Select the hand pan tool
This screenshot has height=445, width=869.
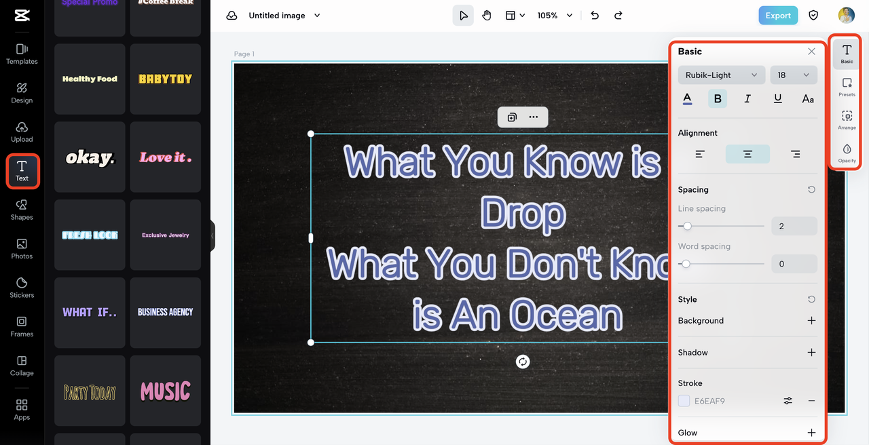pyautogui.click(x=487, y=16)
